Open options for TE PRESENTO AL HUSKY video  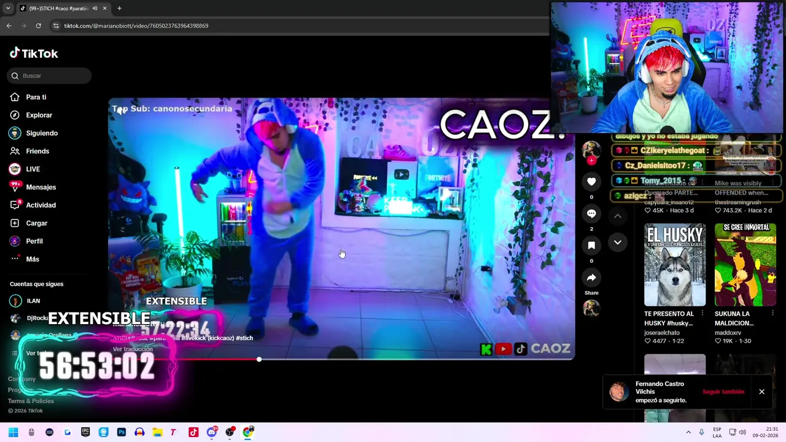pos(702,314)
